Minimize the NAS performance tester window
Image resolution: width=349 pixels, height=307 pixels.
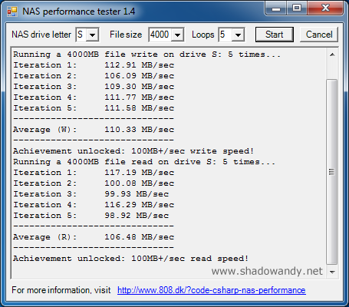click(x=276, y=8)
